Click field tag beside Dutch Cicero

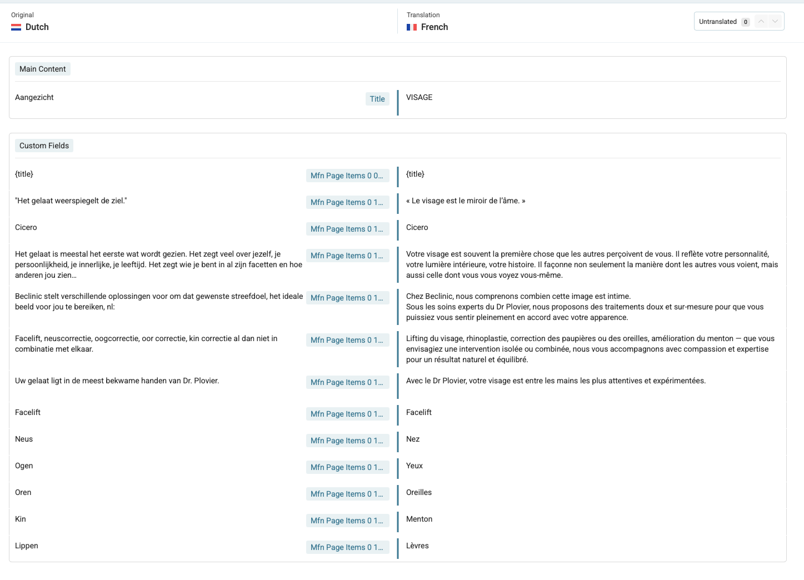tap(348, 229)
